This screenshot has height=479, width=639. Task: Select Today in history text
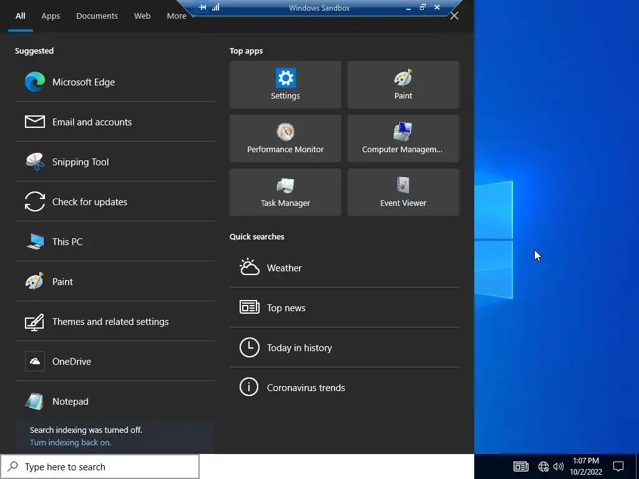coord(300,347)
